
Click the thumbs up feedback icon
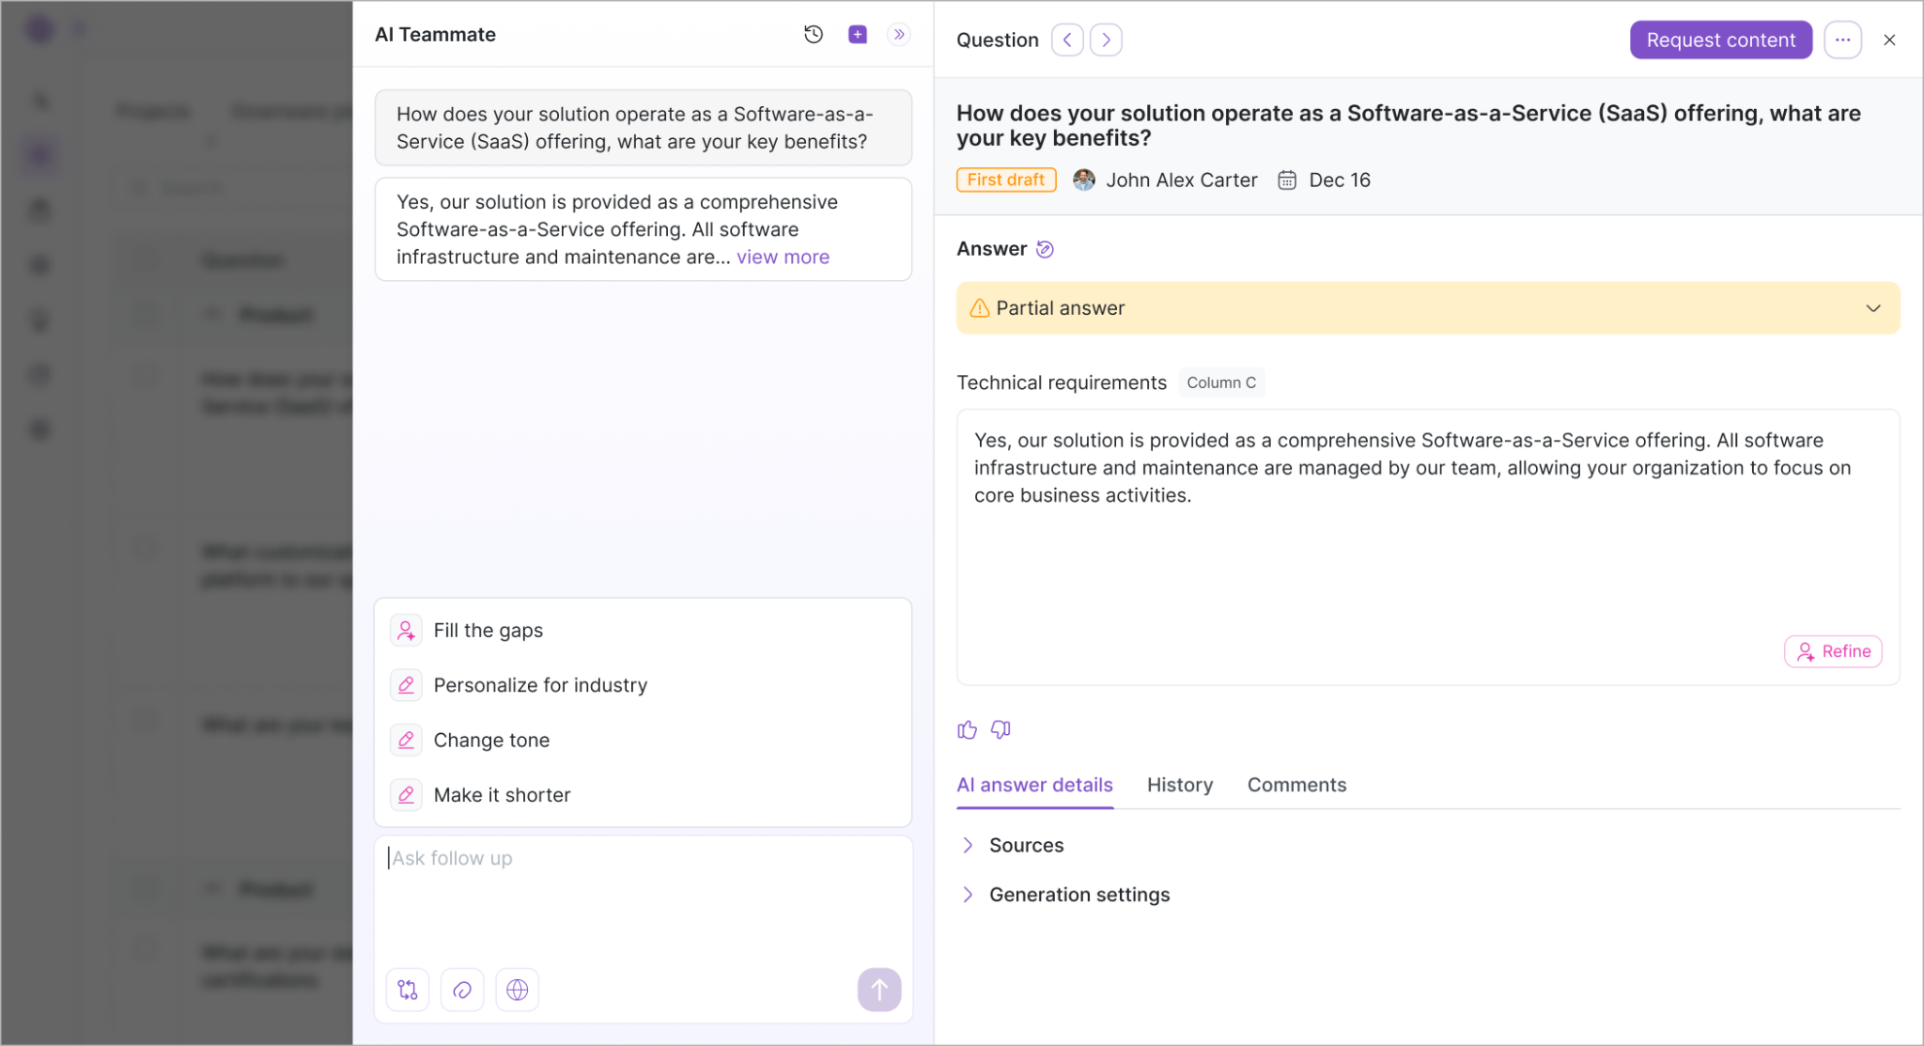coord(968,730)
